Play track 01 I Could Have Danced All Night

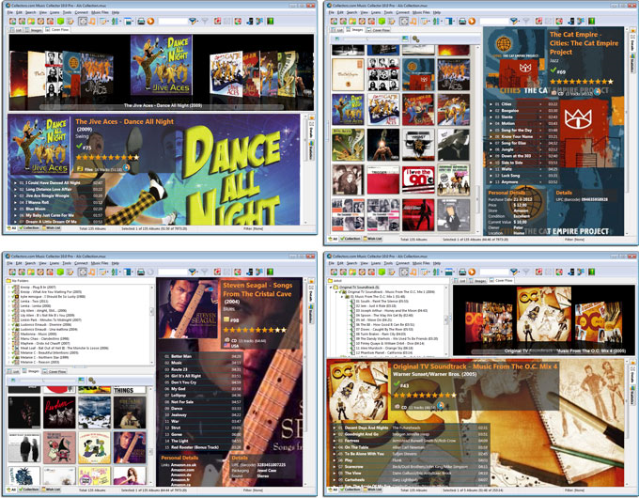15,183
